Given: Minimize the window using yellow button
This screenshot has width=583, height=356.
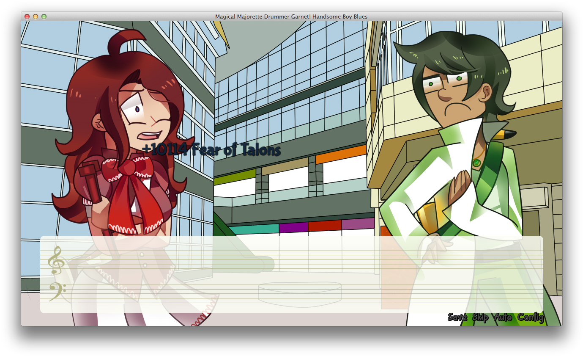Looking at the screenshot, I should click(36, 17).
